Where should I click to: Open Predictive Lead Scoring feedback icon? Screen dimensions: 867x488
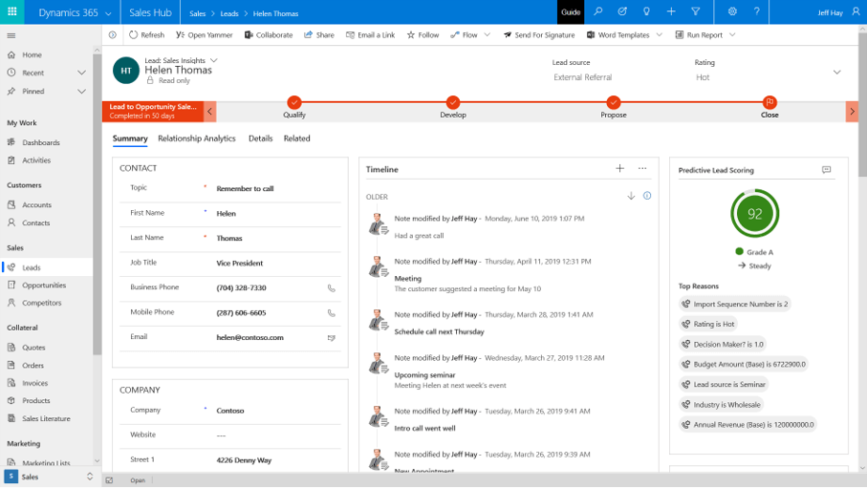pos(826,170)
